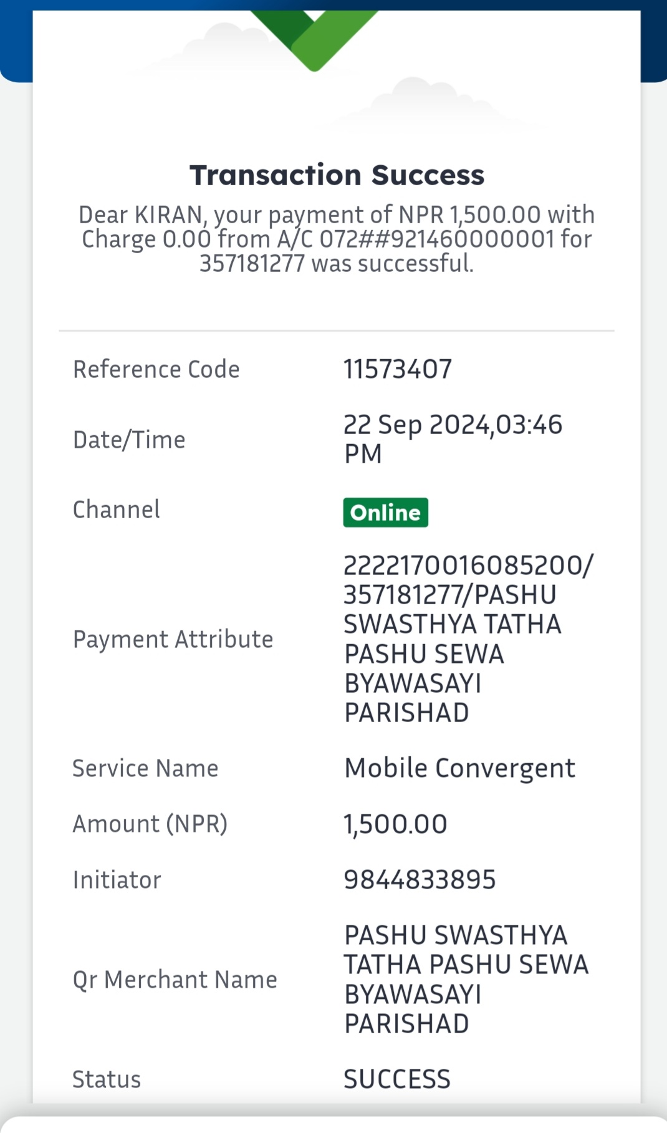Click the green Online channel badge
This screenshot has height=1133, width=667.
pyautogui.click(x=385, y=513)
